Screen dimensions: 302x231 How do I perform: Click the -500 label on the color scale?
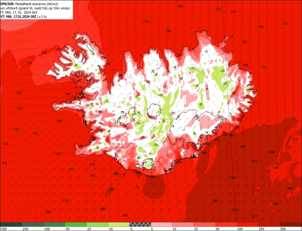click(x=3, y=229)
